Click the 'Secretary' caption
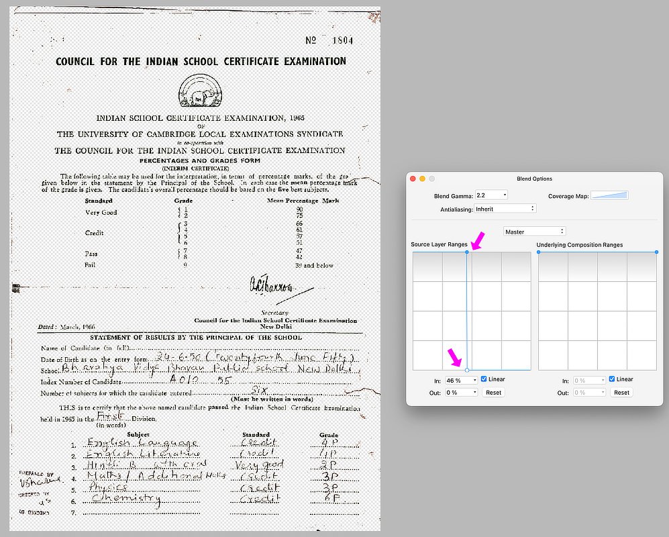Viewport: 669px width, 537px height. pos(274,313)
